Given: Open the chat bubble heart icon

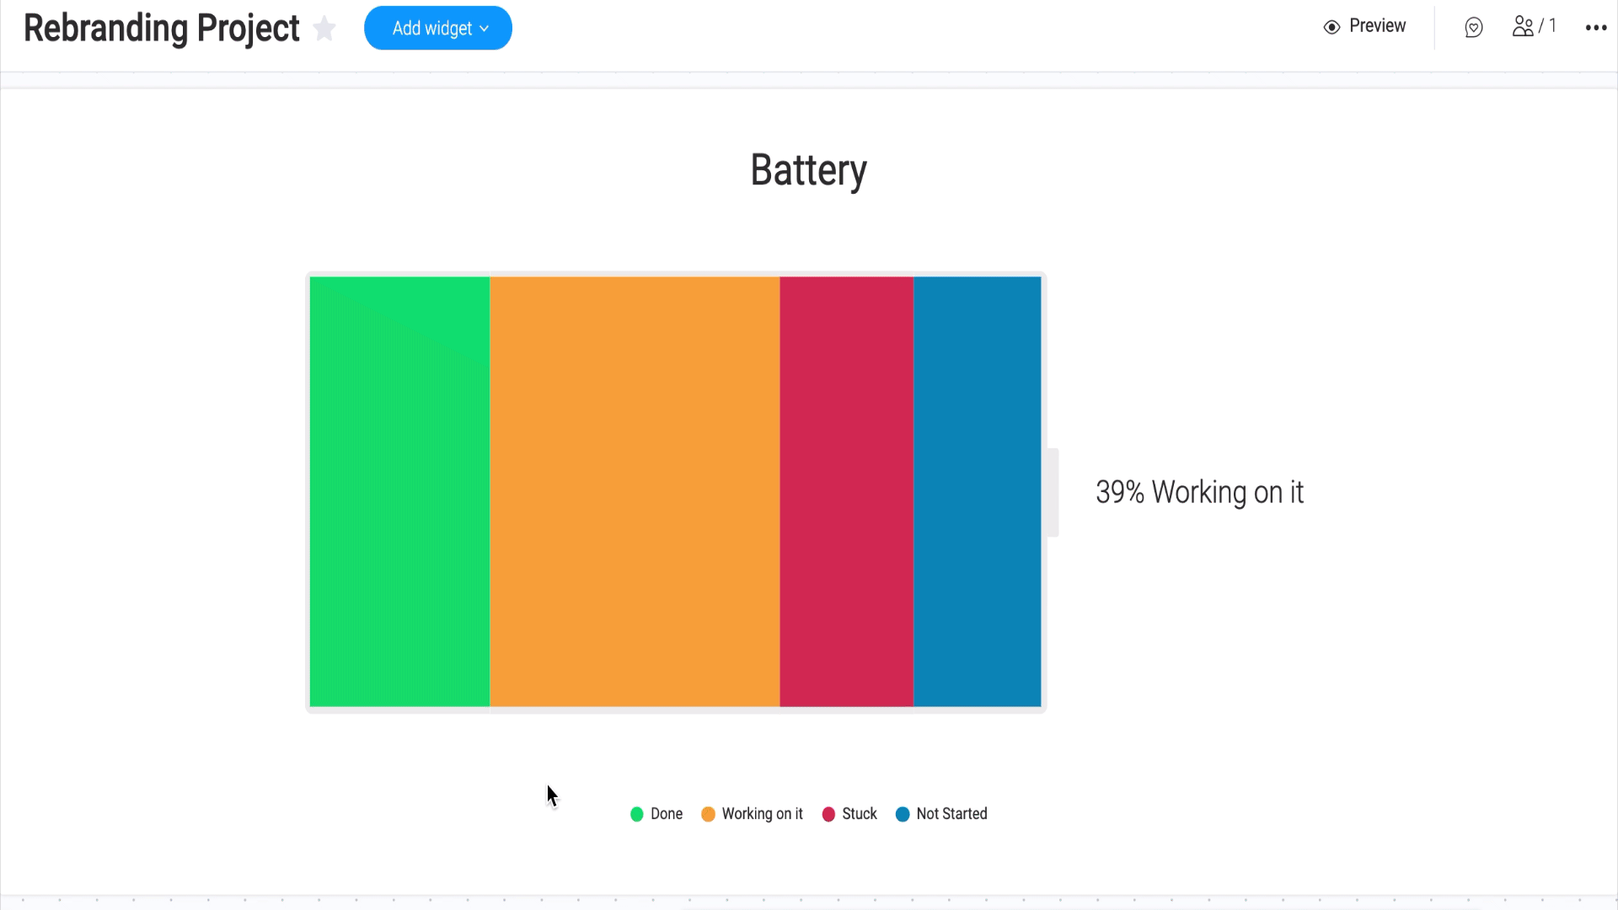Looking at the screenshot, I should [x=1473, y=28].
